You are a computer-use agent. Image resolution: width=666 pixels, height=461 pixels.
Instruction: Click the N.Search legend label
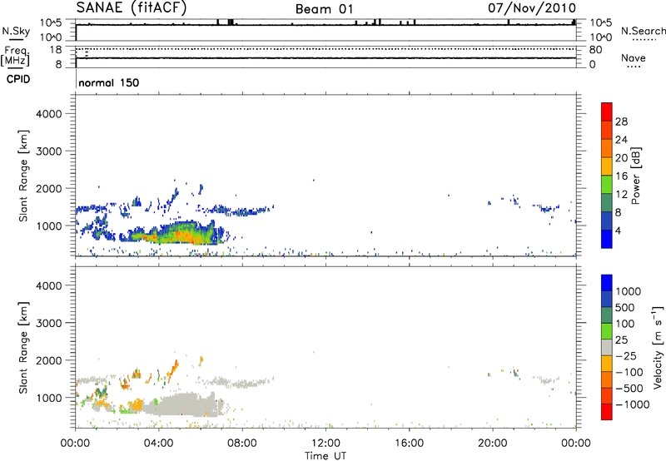[x=643, y=31]
